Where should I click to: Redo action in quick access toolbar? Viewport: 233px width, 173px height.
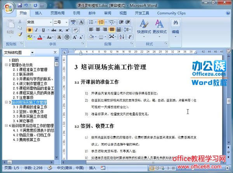click(35, 5)
